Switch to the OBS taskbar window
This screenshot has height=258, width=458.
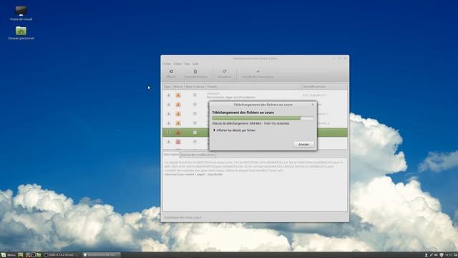61,255
